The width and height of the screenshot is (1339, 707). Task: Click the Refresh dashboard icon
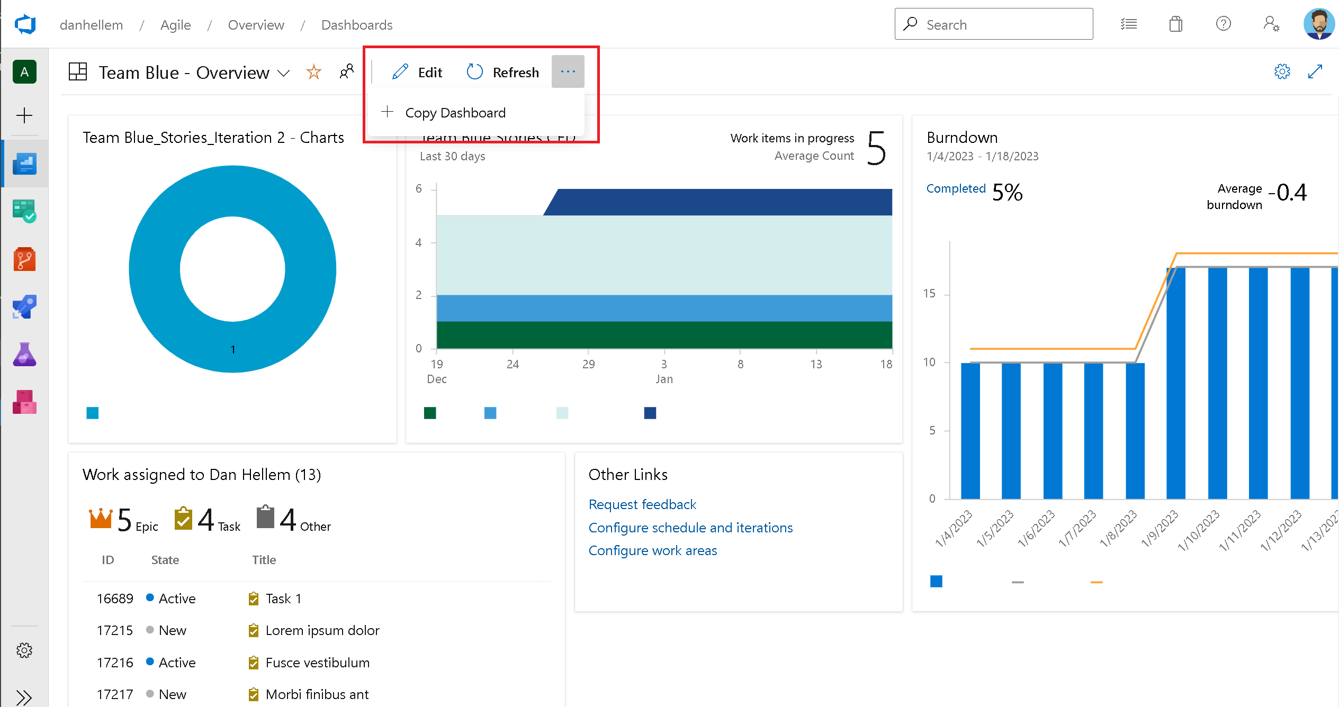[x=475, y=72]
